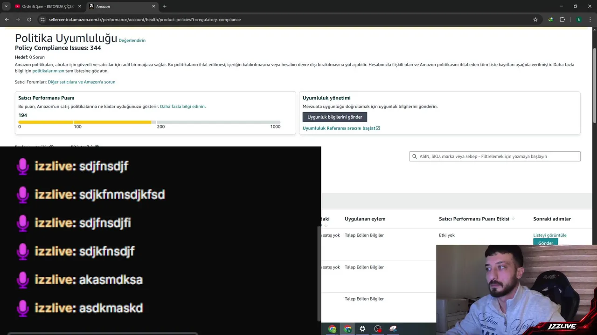This screenshot has width=597, height=335.
Task: Open OBS Studio icon in taskbar
Action: pos(378,329)
